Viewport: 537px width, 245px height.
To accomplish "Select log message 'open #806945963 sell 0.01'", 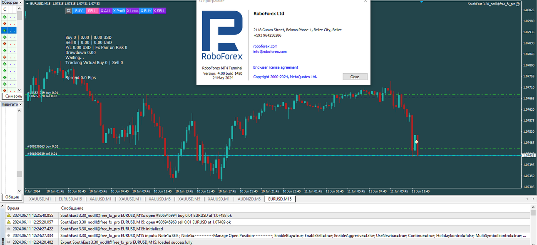I will (146, 222).
